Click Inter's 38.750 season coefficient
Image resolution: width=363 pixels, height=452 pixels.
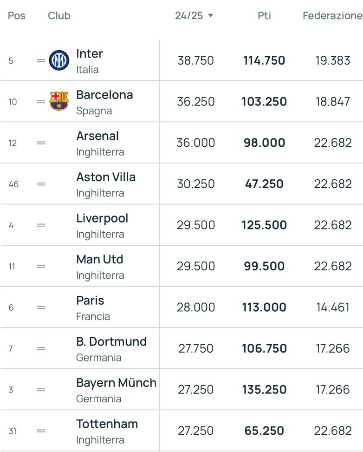tap(195, 60)
